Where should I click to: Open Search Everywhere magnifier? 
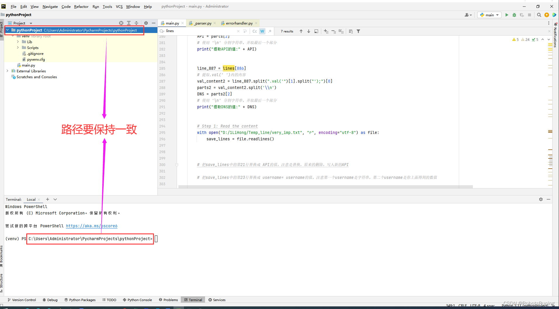point(539,15)
